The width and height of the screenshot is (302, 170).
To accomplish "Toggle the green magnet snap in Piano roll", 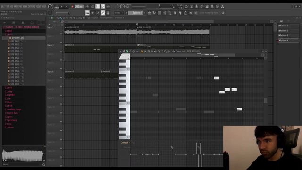I will (x=127, y=51).
